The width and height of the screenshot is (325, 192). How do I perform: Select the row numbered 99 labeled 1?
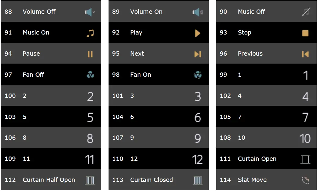(266, 75)
